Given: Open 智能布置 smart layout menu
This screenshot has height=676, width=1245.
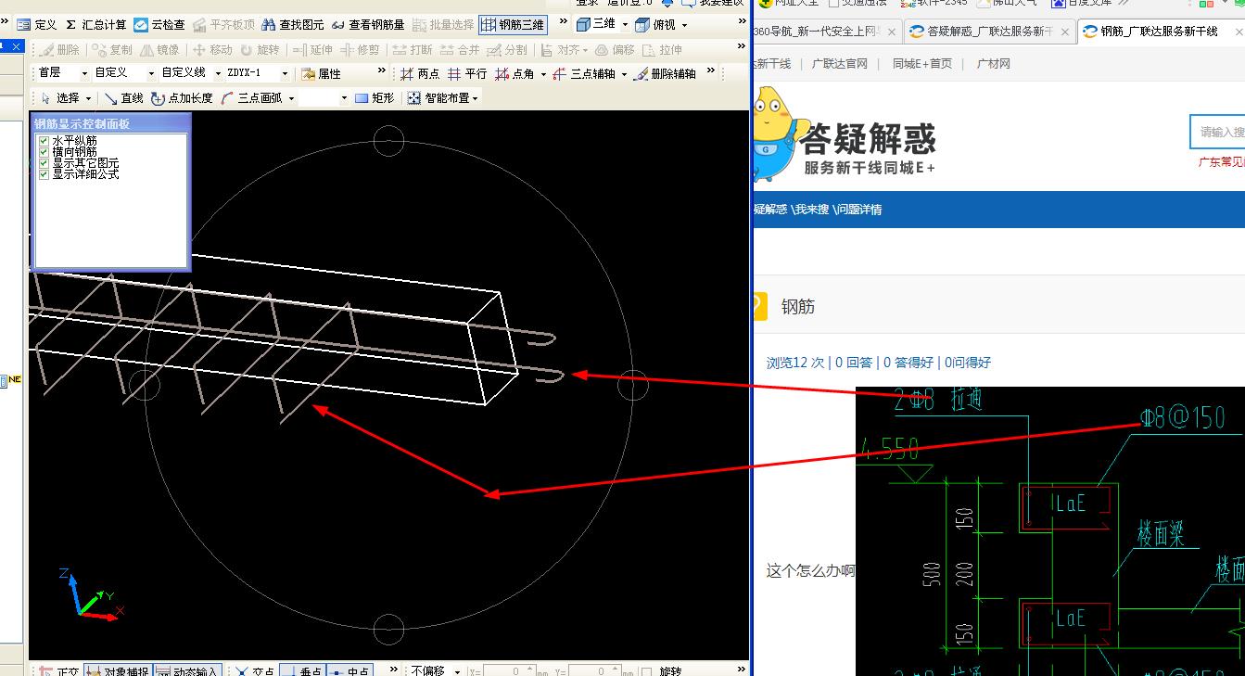Looking at the screenshot, I should (x=443, y=97).
